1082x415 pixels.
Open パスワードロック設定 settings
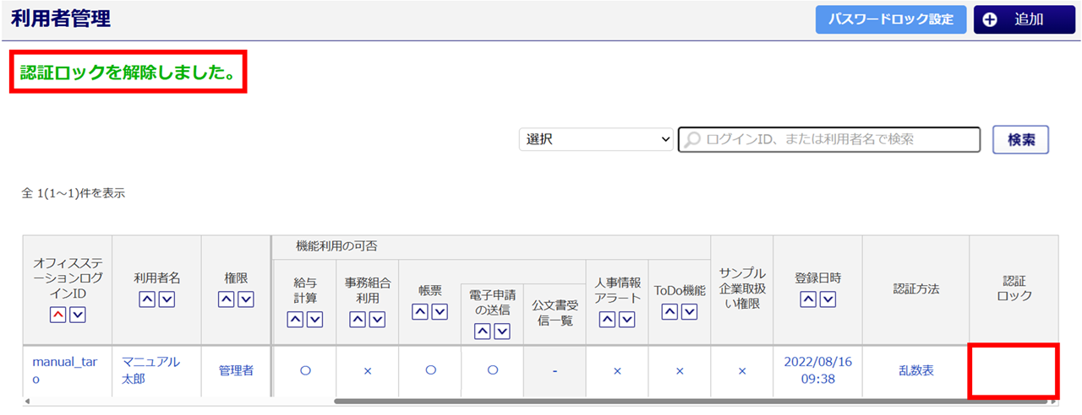(891, 19)
